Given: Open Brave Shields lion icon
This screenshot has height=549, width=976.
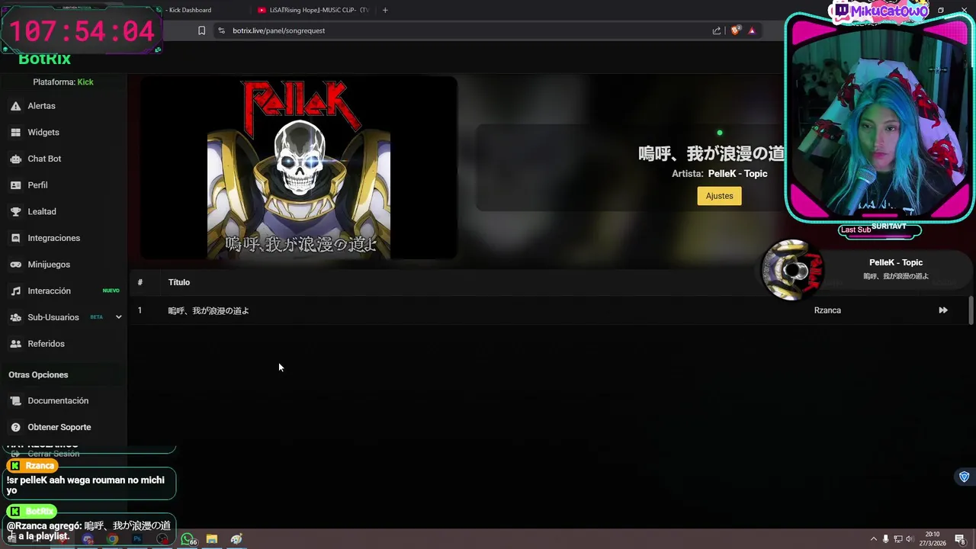Looking at the screenshot, I should coord(736,30).
